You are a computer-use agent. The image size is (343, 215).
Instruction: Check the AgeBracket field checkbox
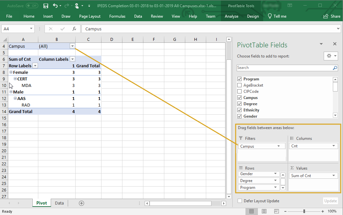(x=240, y=85)
